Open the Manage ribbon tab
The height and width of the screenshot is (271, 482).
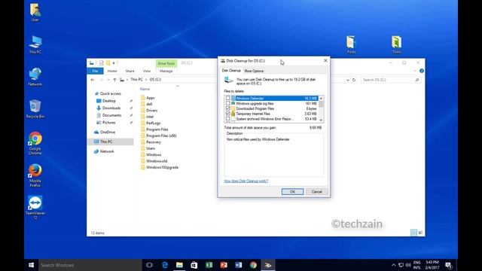tap(166, 71)
